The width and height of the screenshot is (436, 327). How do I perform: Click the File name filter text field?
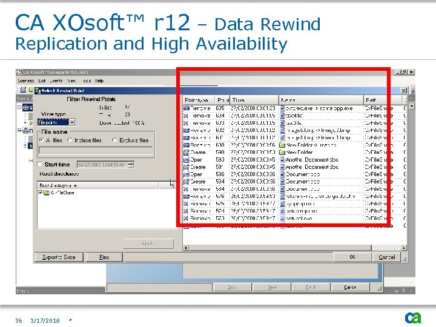click(x=96, y=150)
